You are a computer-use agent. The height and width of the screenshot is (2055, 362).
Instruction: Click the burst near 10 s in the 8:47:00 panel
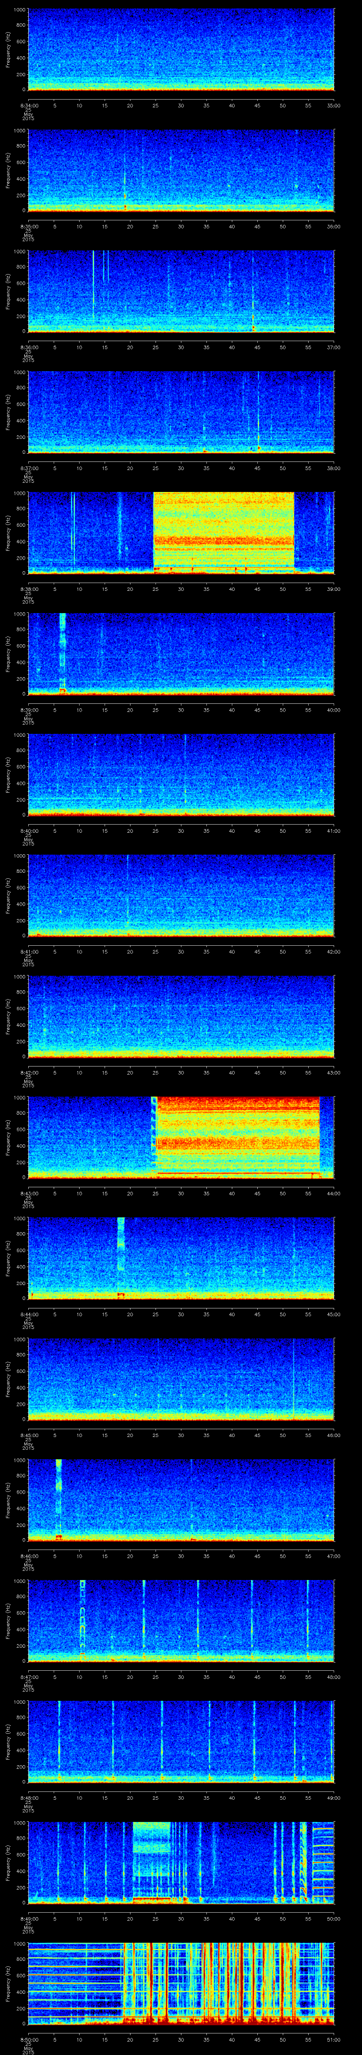82,1615
